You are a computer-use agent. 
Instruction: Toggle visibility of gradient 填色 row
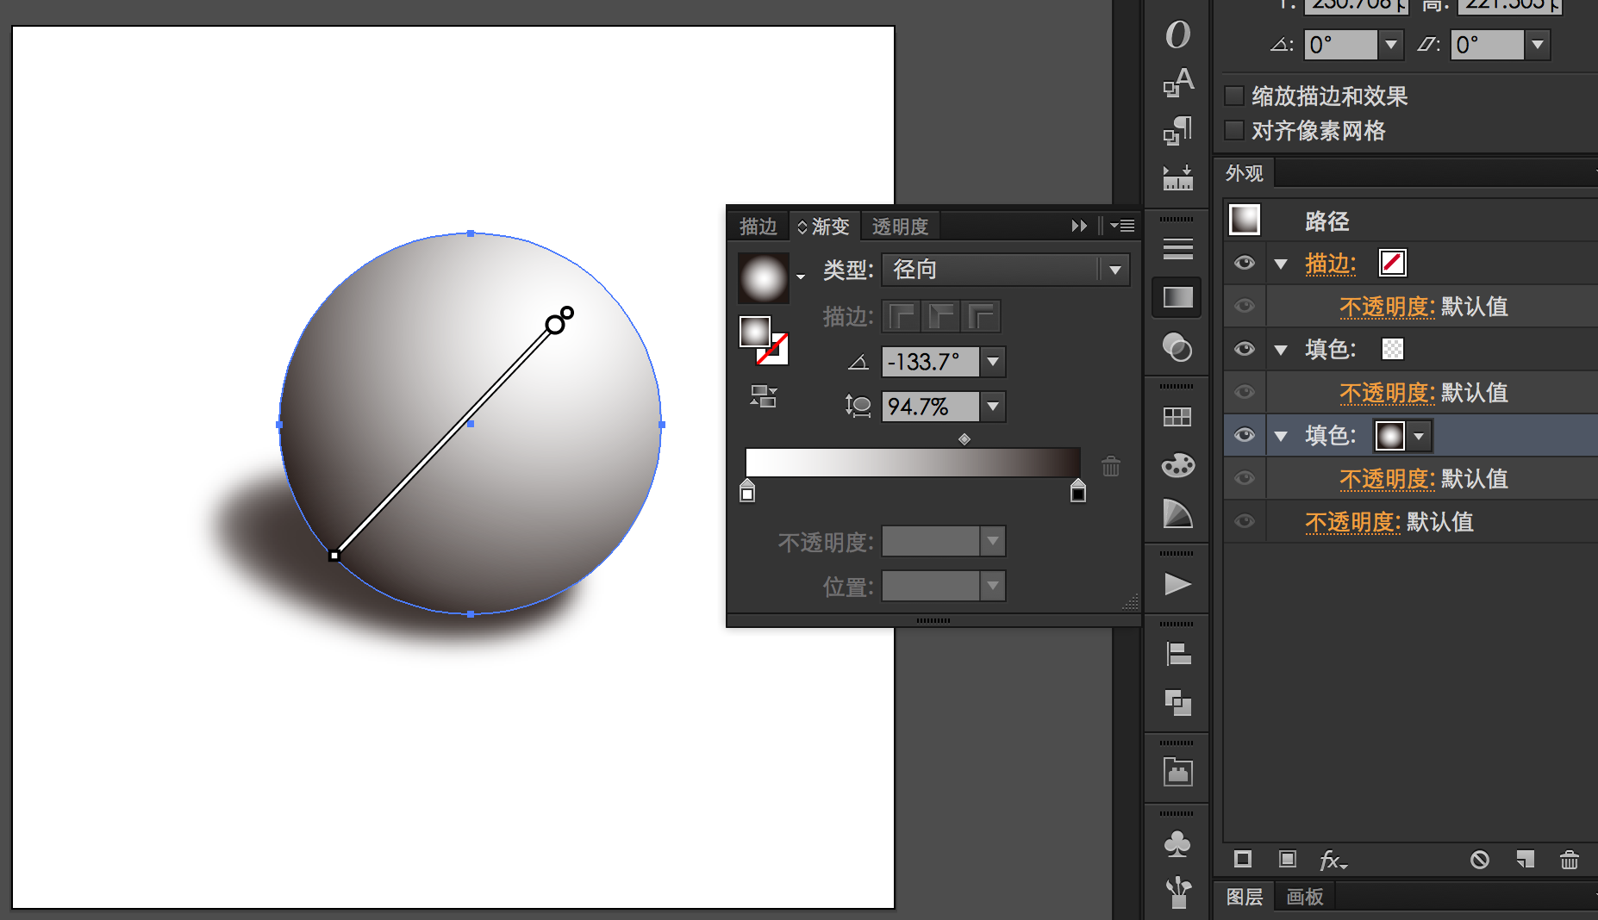1244,435
